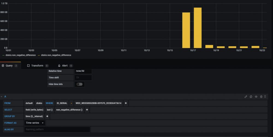The image size is (273, 137).
Task: Change the WHERE comparison operator
Action: tap(71, 103)
